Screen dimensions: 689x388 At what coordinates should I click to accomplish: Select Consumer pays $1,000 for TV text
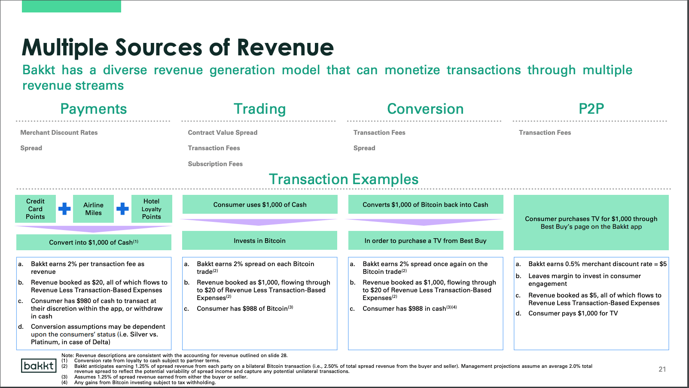pos(573,313)
